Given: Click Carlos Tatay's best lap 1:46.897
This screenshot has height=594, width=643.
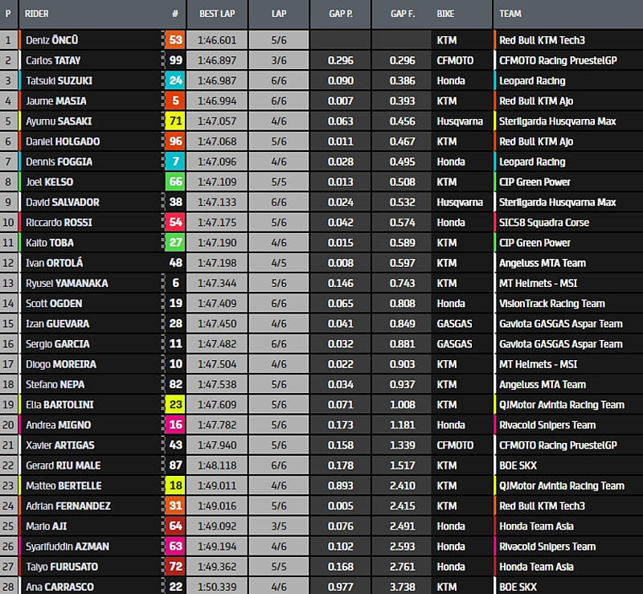Looking at the screenshot, I should click(216, 60).
